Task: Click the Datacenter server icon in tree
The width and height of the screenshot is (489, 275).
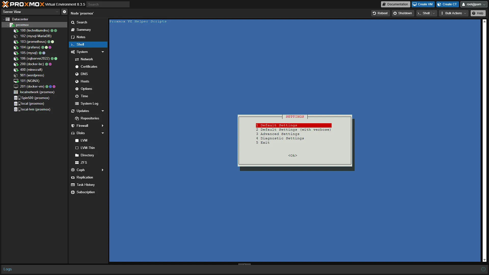Action: [8, 19]
